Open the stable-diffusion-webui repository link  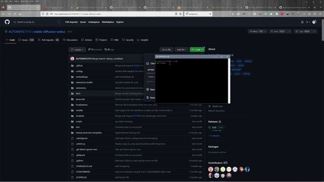[x=50, y=31]
